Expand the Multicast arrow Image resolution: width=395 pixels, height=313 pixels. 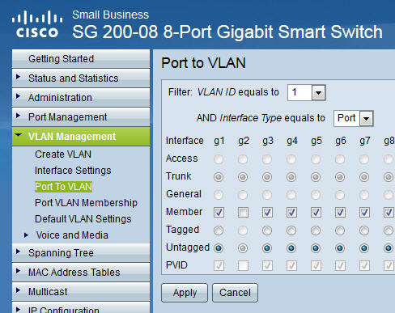[18, 290]
